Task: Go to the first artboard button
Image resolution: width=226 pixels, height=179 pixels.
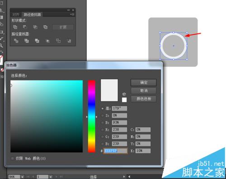Action: click(x=28, y=177)
